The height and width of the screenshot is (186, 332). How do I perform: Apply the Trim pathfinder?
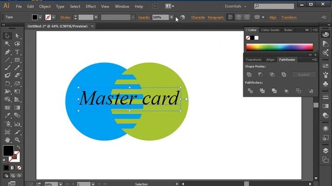[x=262, y=91]
